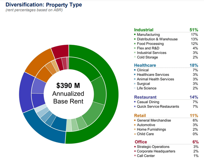Click the Food Processing 12% value
The height and width of the screenshot is (161, 204).
pos(194,44)
